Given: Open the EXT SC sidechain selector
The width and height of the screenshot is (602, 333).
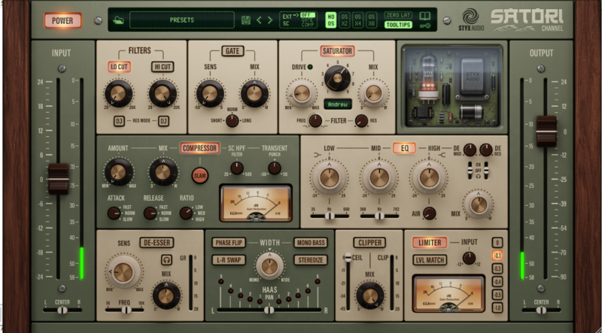Looking at the screenshot, I should [297, 20].
